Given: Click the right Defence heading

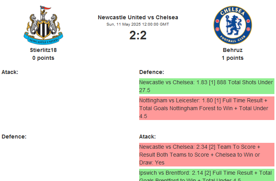Looking at the screenshot, I should pyautogui.click(x=151, y=72).
